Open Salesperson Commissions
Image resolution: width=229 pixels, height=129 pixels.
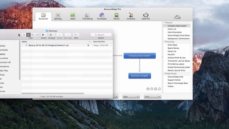pyautogui.click(x=179, y=39)
